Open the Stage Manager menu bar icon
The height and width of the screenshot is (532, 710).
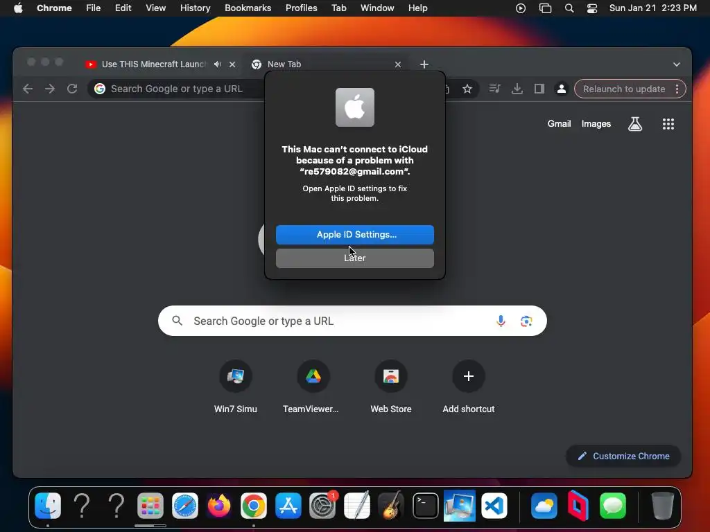[x=545, y=8]
